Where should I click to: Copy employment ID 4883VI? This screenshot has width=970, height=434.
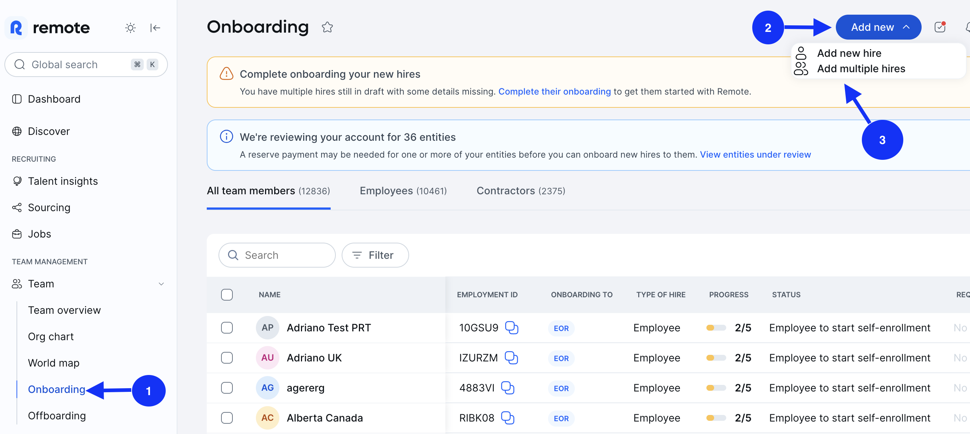click(x=508, y=388)
